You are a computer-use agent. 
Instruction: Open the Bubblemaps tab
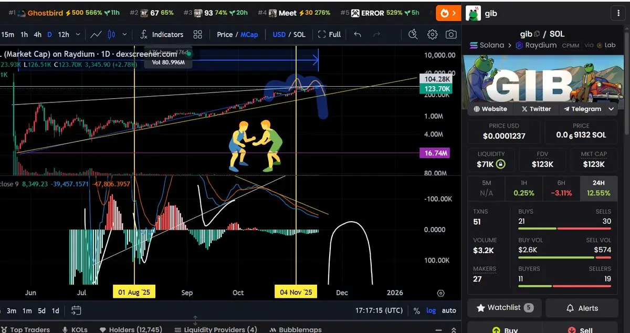(296, 329)
